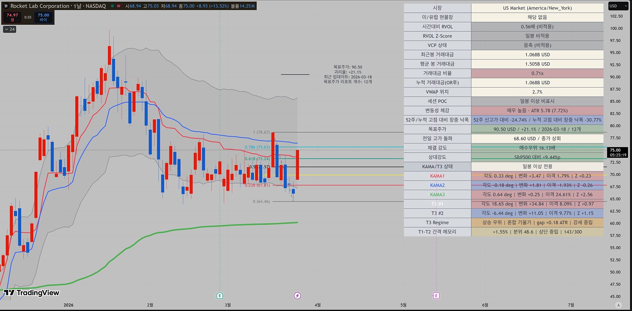Click the current price label with countdown 05:25:19

click(617, 152)
